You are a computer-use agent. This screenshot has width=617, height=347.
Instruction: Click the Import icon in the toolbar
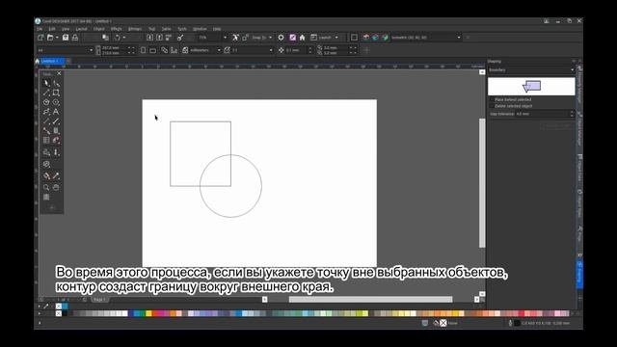tap(149, 38)
